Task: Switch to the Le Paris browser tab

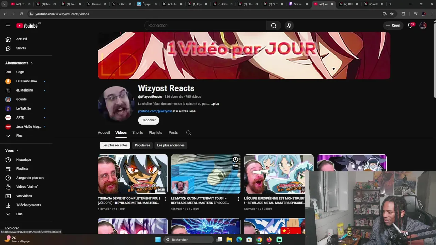Action: (122, 4)
